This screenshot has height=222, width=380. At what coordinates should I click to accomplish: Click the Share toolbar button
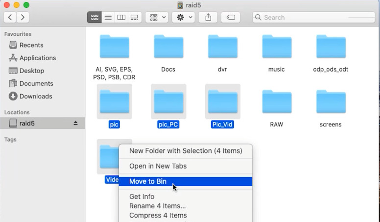coord(208,17)
